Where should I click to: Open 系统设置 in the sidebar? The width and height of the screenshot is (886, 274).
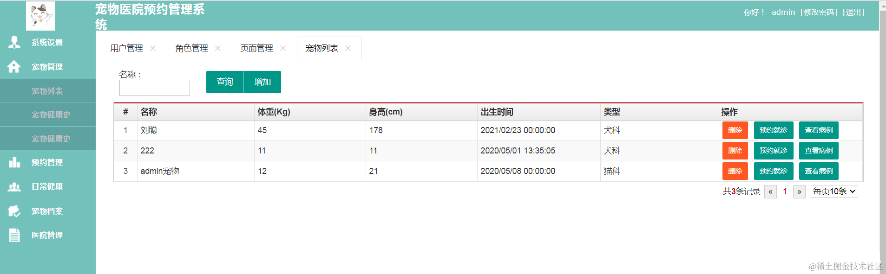point(48,42)
